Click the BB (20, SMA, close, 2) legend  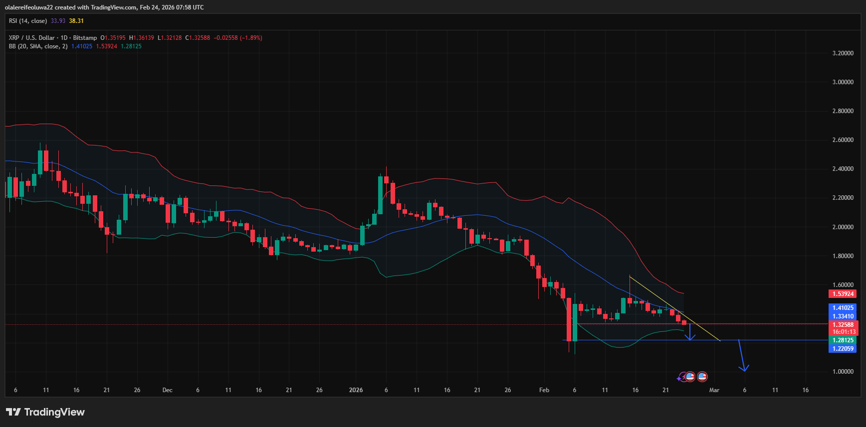(x=38, y=46)
